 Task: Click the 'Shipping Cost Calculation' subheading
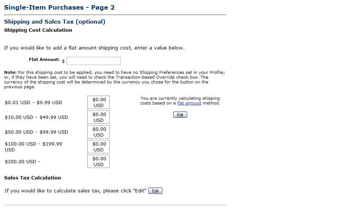38,30
